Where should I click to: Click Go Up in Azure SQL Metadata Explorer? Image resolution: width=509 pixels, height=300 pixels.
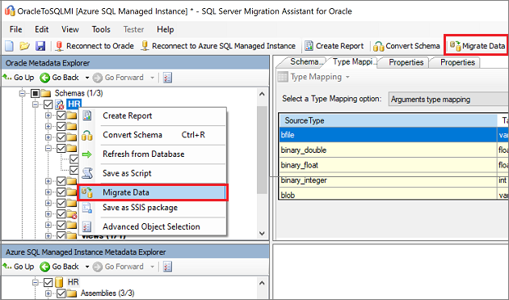(x=19, y=267)
